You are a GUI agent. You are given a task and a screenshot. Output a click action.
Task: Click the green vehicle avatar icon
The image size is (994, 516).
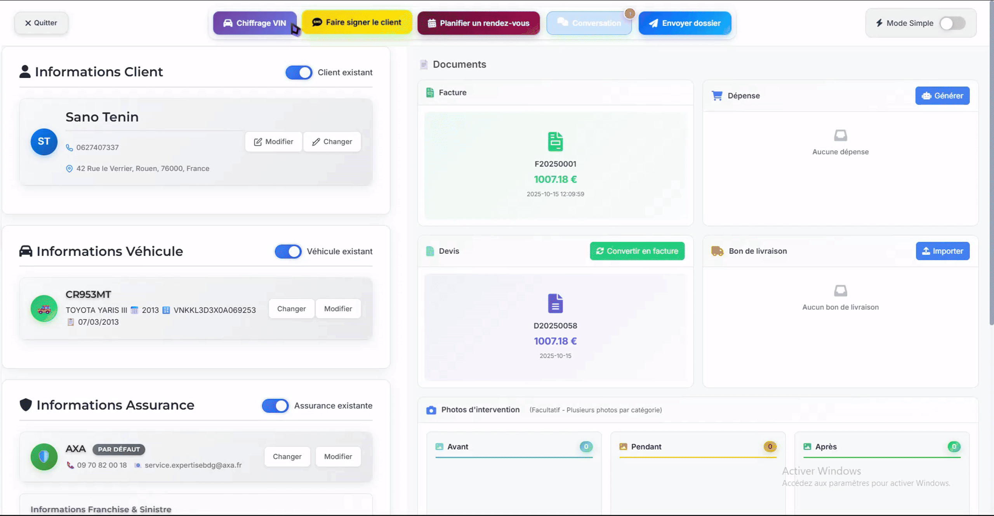tap(44, 309)
